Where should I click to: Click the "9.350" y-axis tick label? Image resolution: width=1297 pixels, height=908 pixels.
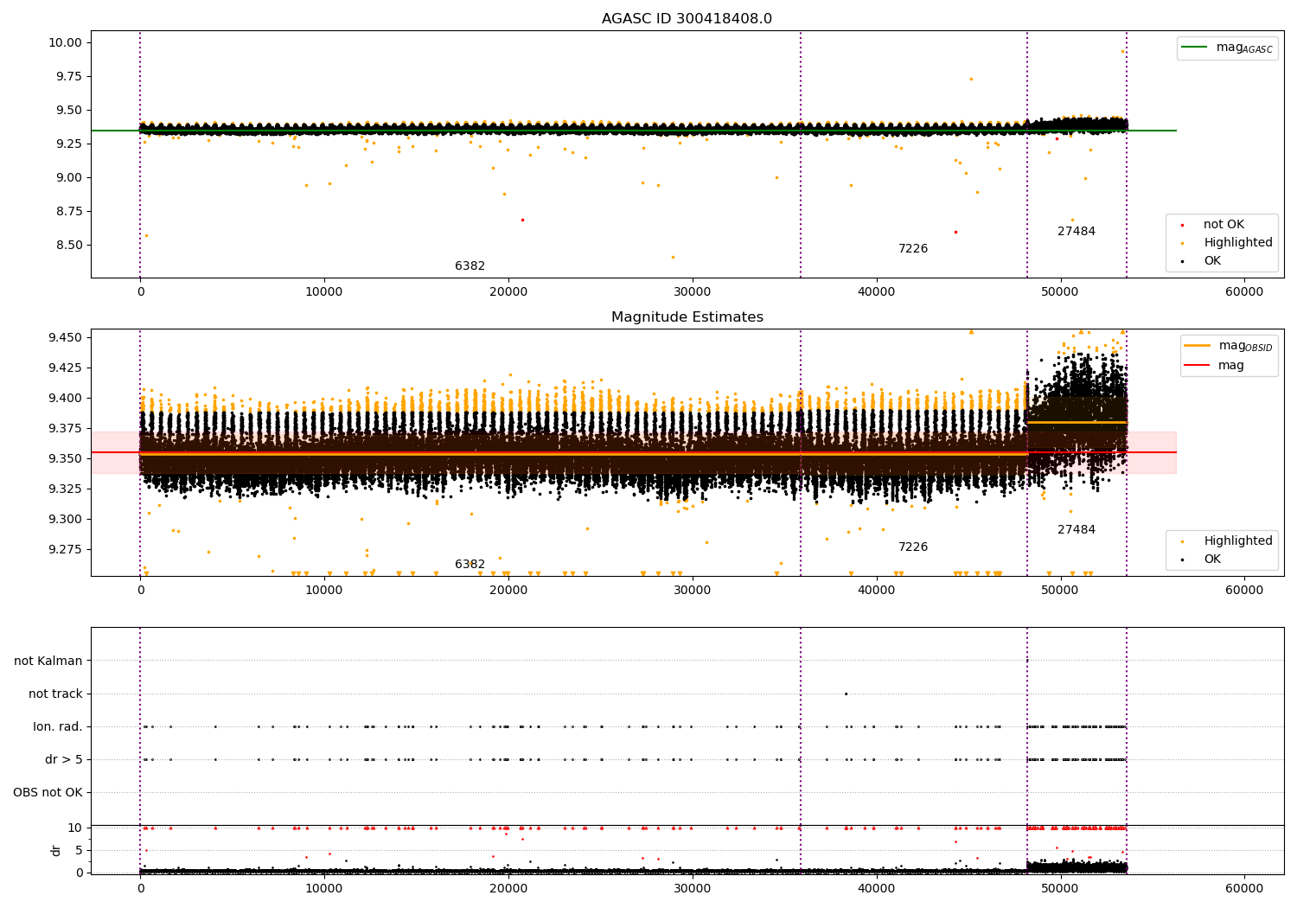coord(65,459)
